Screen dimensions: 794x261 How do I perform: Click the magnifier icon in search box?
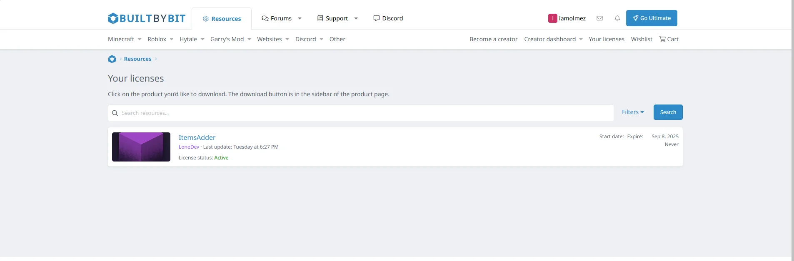115,113
